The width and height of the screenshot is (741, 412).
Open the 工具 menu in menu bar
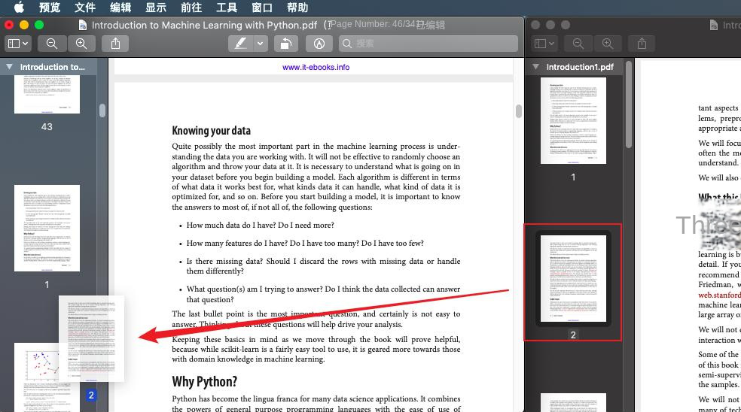227,8
